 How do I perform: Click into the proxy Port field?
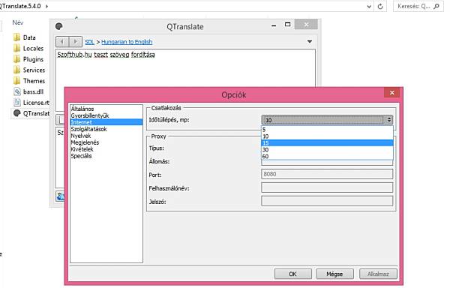(327, 174)
